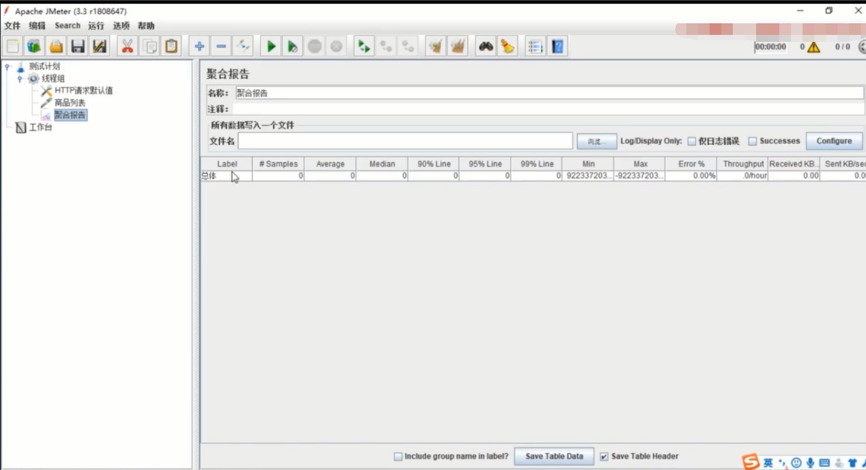The width and height of the screenshot is (866, 470).
Task: Click the grey Stop test icon
Action: click(x=315, y=47)
